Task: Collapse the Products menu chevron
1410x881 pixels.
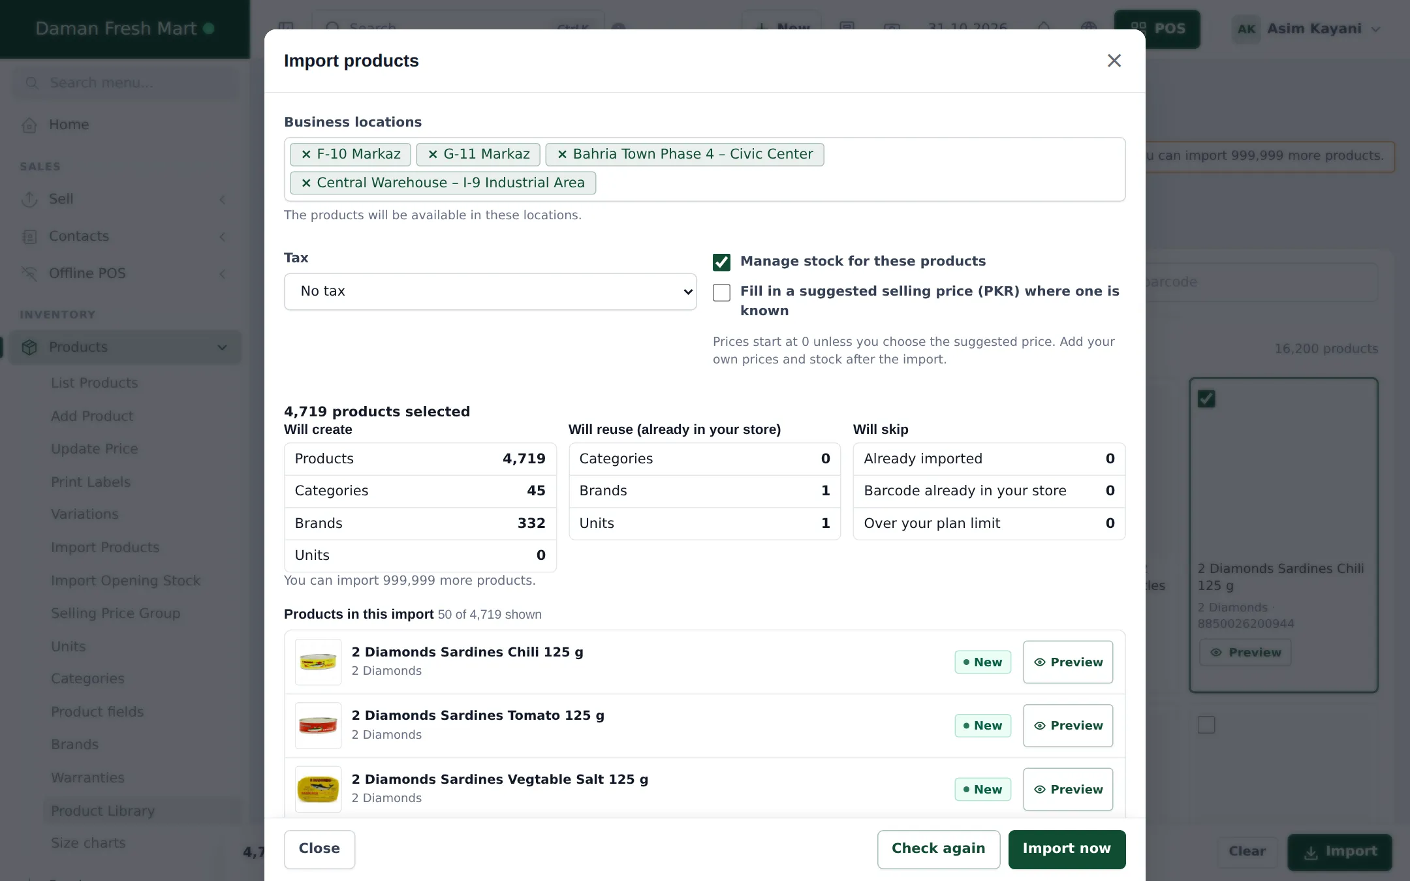Action: pos(222,347)
